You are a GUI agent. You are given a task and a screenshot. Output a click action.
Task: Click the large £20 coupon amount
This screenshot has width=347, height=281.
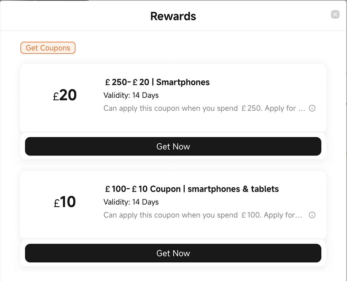pos(65,95)
